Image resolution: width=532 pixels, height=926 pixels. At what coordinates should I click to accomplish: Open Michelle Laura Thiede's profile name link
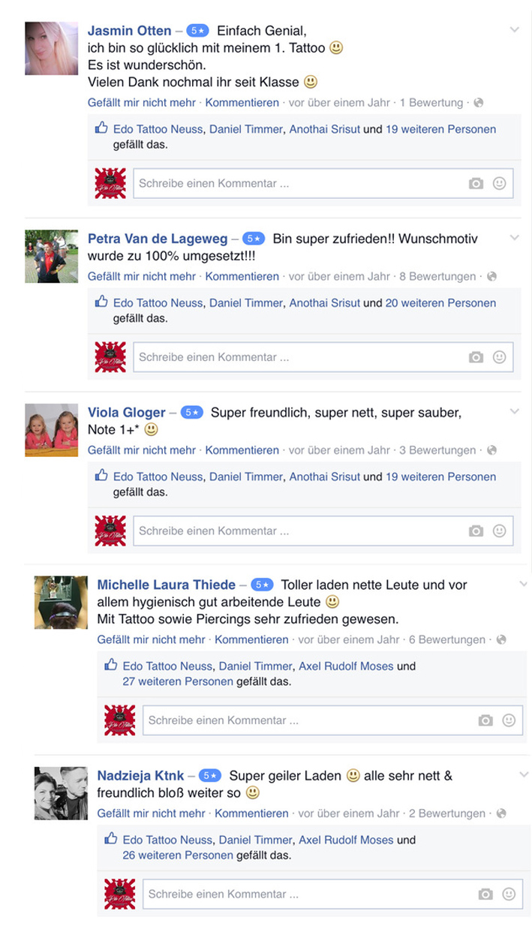coord(167,585)
